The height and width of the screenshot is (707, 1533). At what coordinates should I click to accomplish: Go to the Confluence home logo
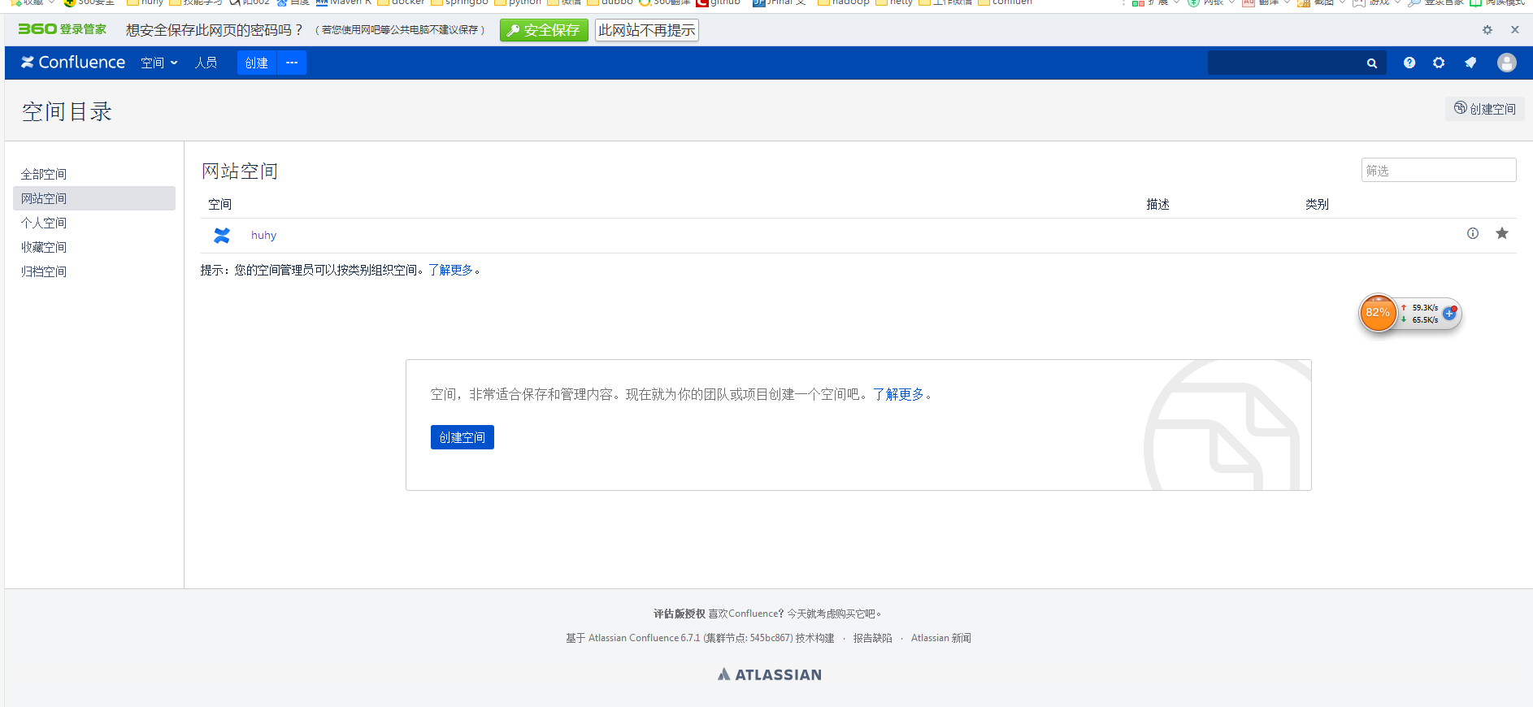[73, 63]
